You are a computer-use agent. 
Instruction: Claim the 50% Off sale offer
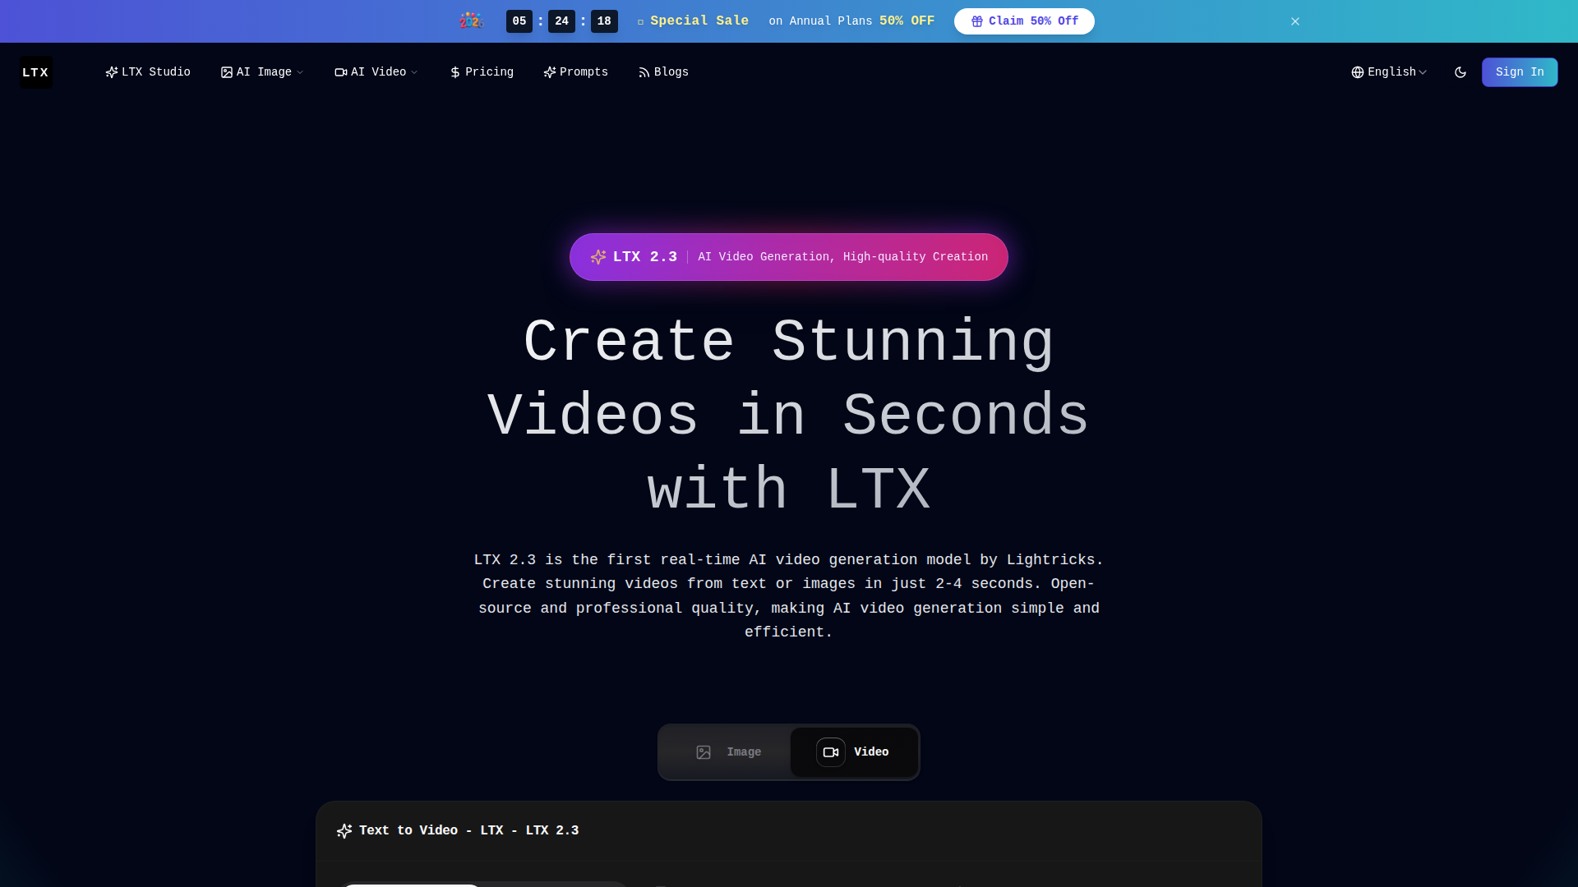point(1024,21)
